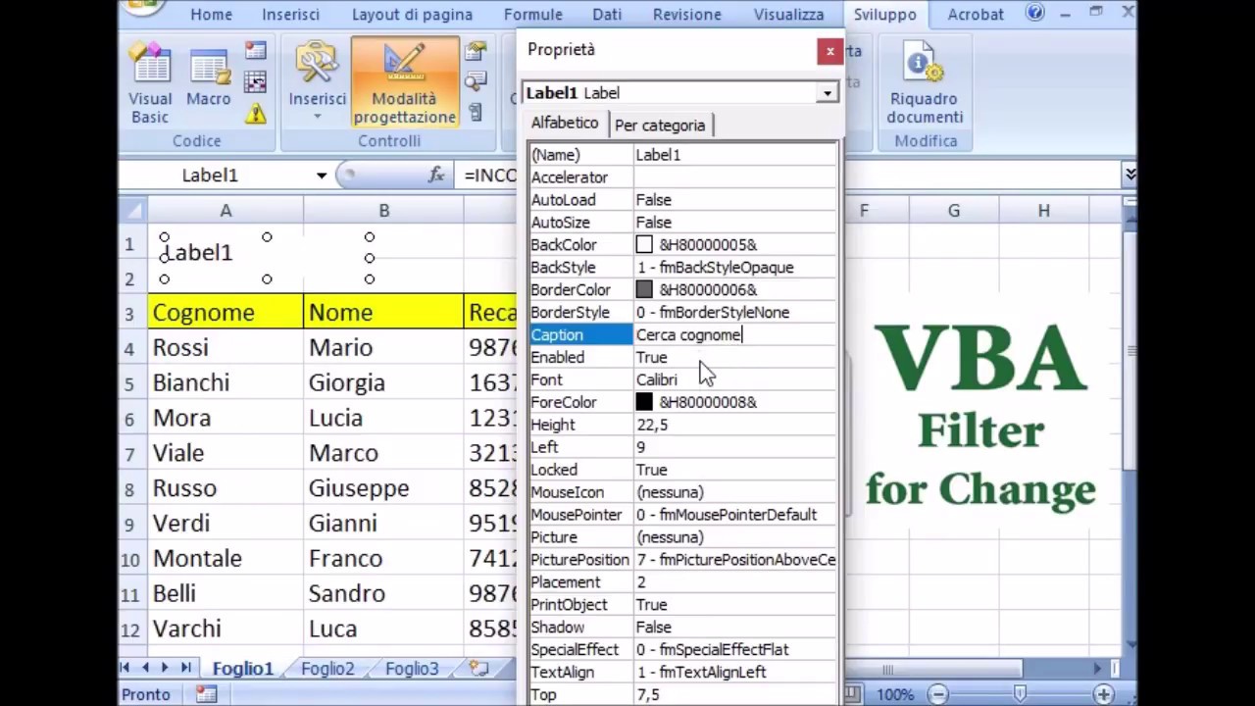Click the zoom out minus button
Image resolution: width=1255 pixels, height=706 pixels.
pos(938,694)
